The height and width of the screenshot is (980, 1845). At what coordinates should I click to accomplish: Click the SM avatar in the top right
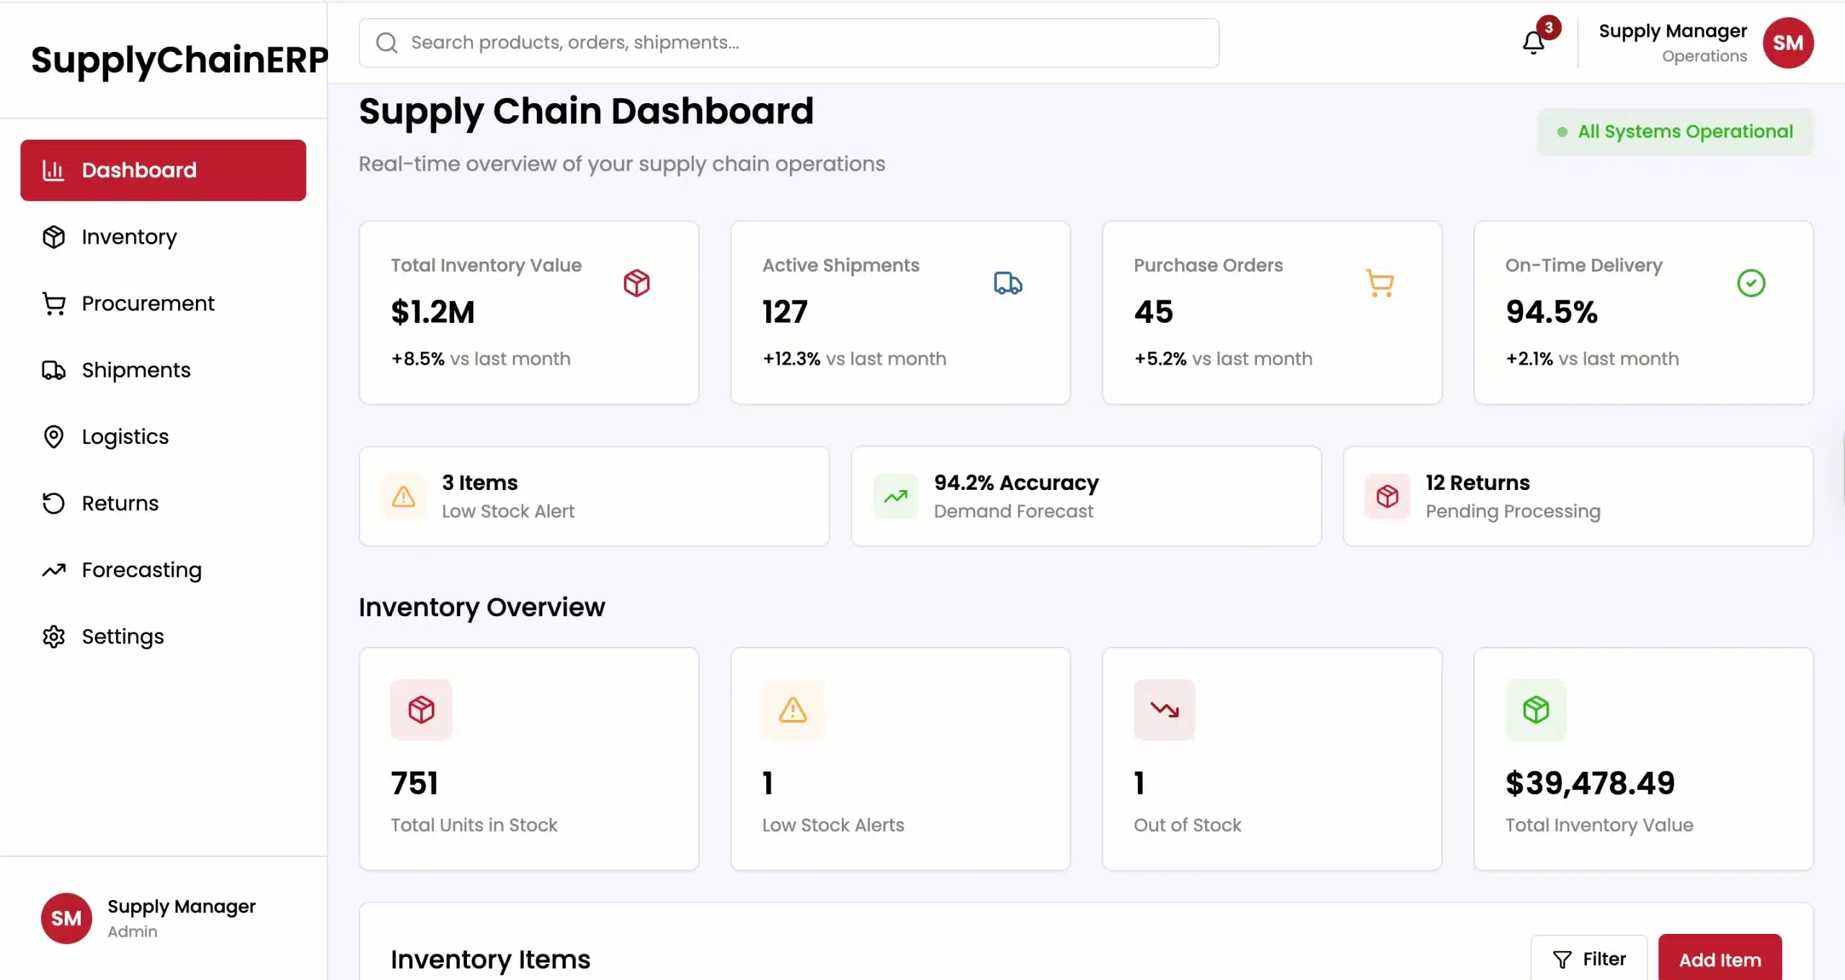pos(1787,43)
